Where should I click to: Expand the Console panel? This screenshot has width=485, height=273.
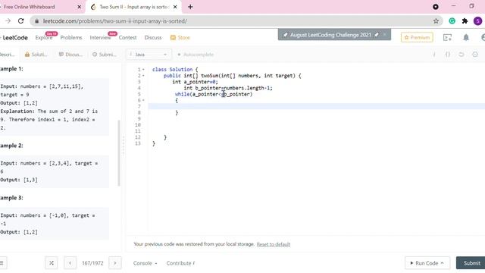click(x=145, y=263)
